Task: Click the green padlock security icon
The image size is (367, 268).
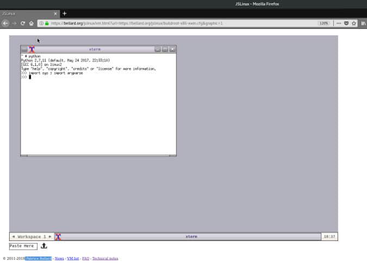Action: point(47,23)
